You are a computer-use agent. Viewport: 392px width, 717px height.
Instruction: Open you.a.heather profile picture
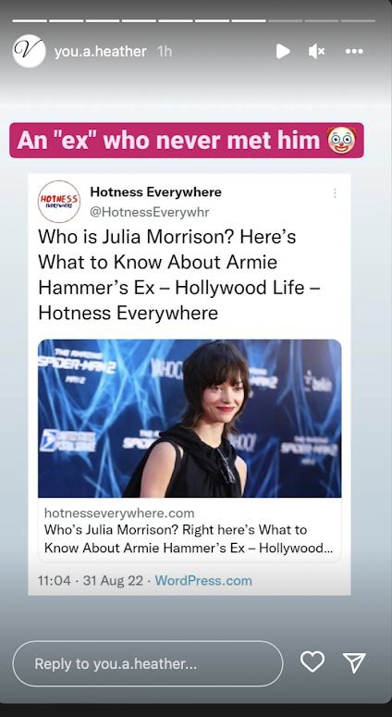point(29,51)
